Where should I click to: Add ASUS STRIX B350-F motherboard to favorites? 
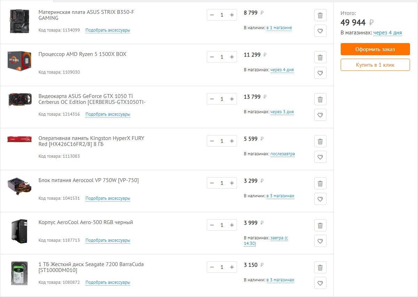(x=320, y=31)
